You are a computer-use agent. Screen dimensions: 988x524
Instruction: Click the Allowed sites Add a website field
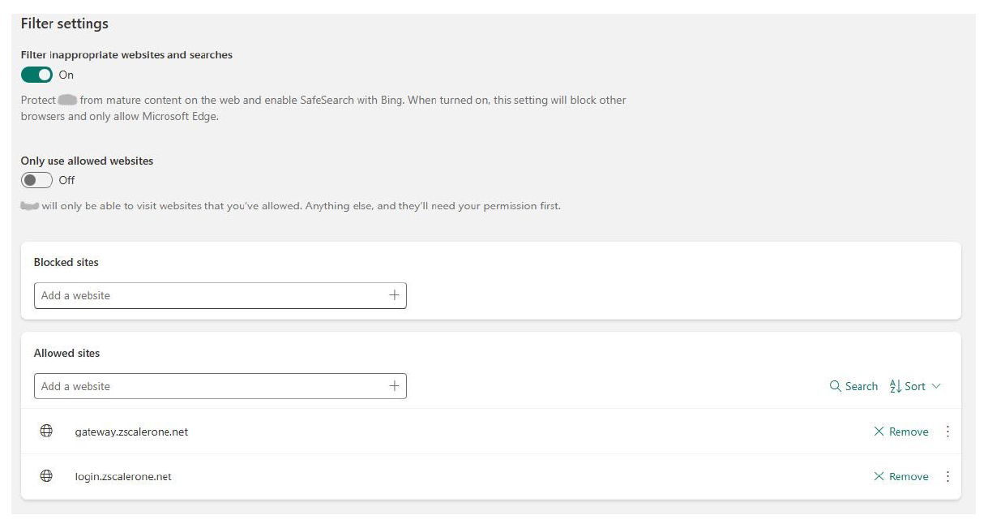[211, 386]
